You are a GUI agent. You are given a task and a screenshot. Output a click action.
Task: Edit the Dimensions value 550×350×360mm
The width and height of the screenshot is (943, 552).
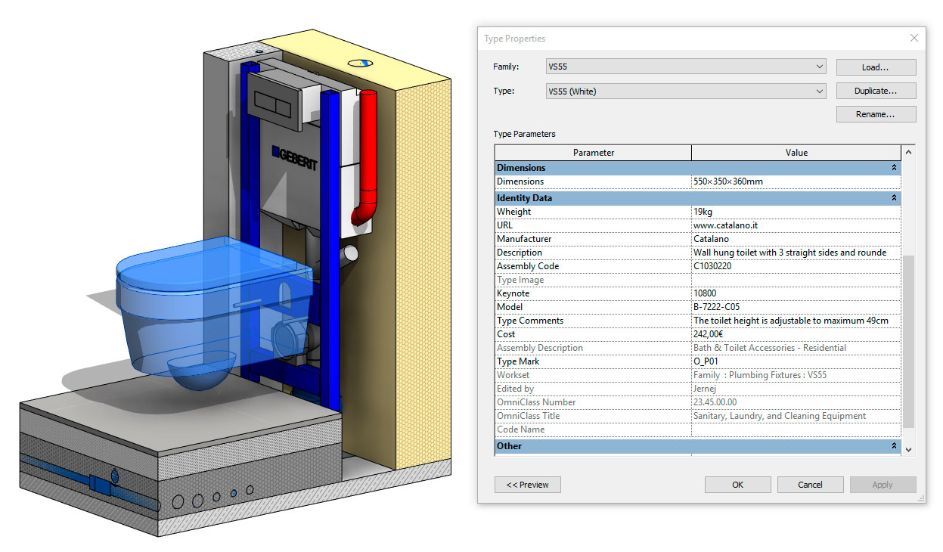coord(796,181)
